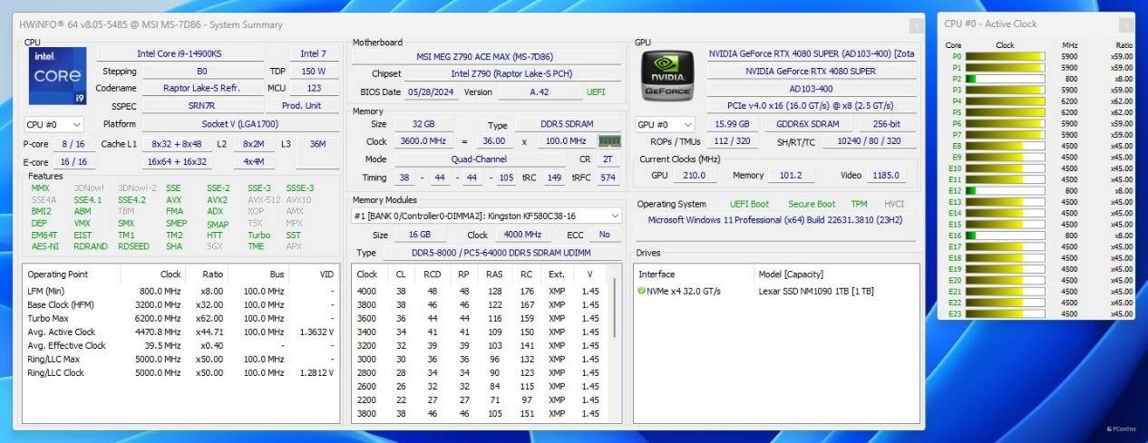Select the 3400 clock row in timings table
This screenshot has width=1148, height=443.
481,332
